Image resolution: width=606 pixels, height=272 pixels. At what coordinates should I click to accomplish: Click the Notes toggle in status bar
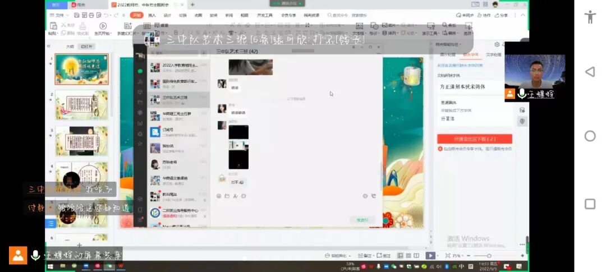pos(366,256)
